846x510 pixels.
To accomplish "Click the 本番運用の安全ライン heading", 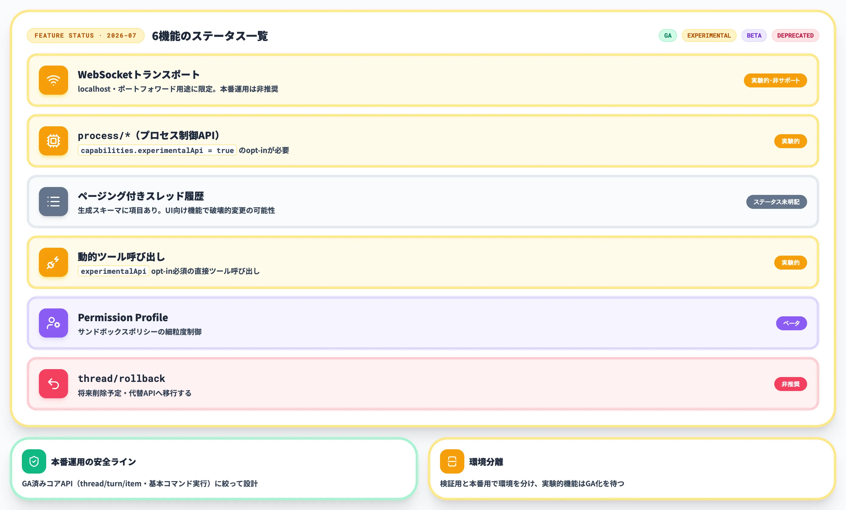I will click(x=93, y=462).
